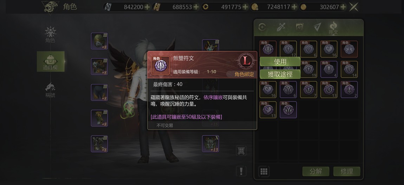Select the equipped helmet slot with +8

[99, 41]
